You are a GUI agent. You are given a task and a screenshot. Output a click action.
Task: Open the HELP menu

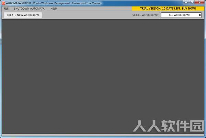tap(54, 9)
